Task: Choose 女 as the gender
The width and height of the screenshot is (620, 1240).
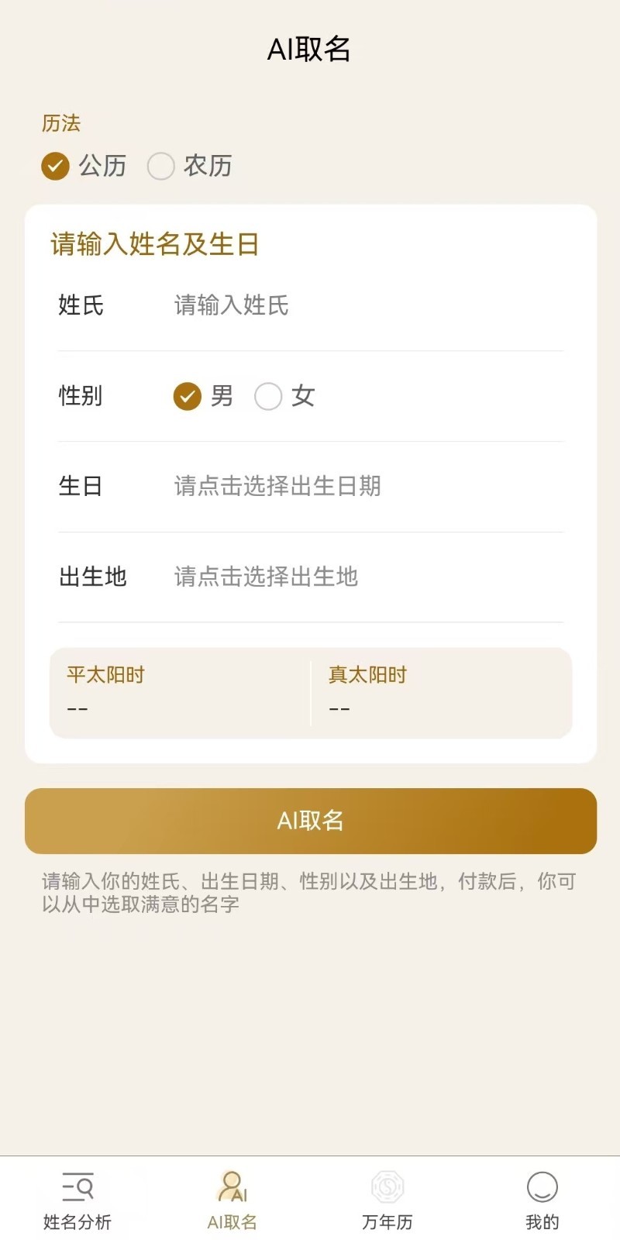Action: click(x=268, y=397)
